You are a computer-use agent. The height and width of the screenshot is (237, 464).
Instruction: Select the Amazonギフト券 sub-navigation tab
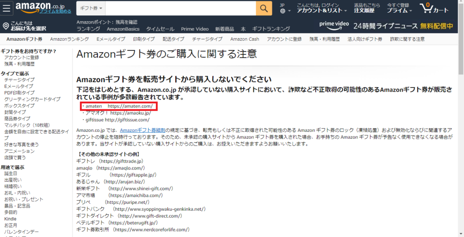(24, 39)
